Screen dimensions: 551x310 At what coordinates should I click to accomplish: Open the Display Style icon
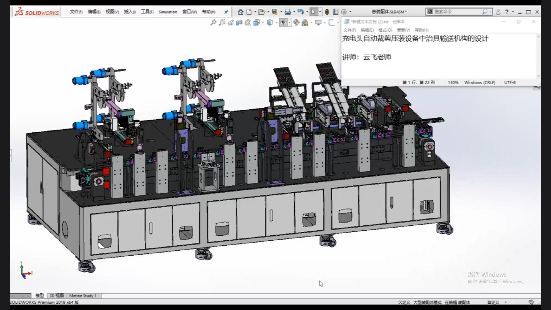[x=270, y=22]
